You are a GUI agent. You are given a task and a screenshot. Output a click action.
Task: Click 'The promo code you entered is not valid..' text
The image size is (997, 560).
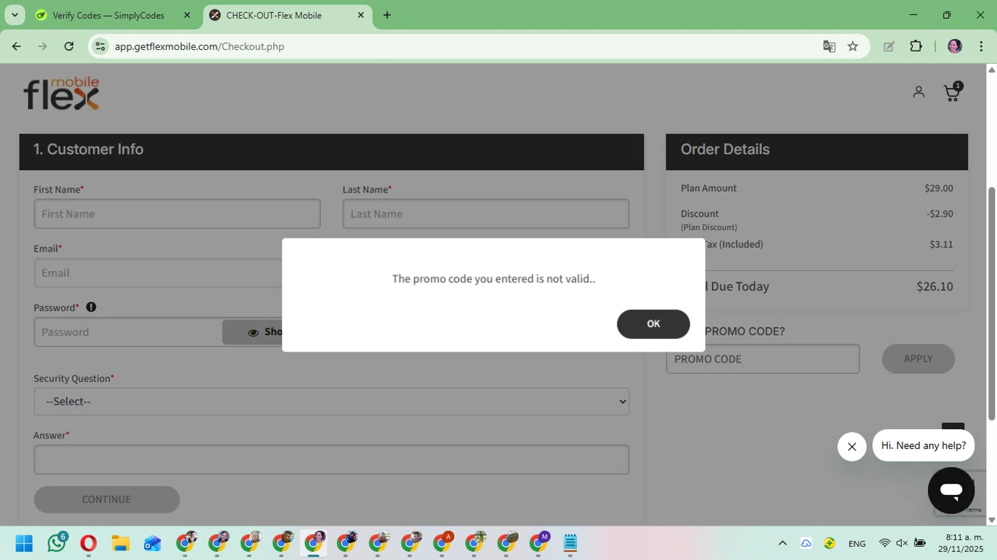point(494,279)
